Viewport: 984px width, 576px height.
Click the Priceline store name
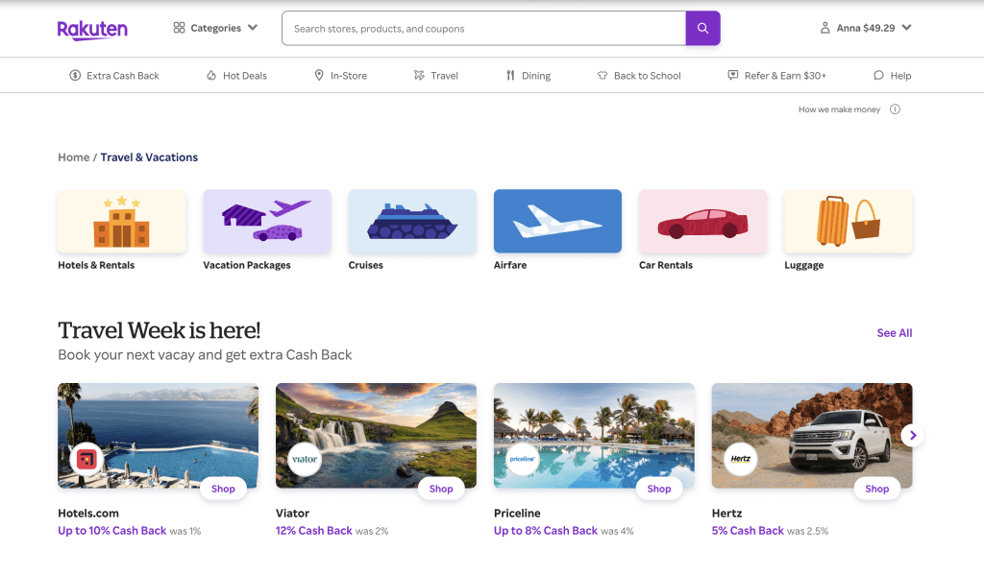[517, 513]
